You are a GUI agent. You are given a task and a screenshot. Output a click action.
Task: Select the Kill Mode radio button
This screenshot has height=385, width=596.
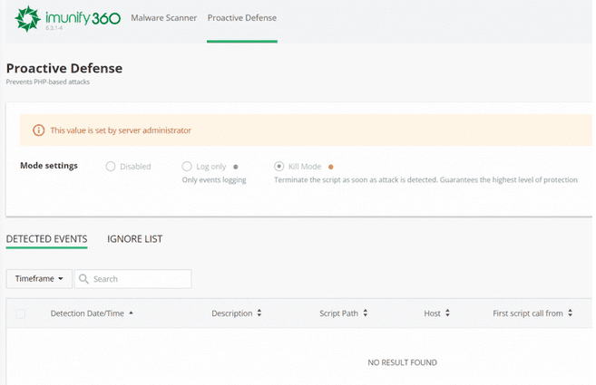(x=279, y=167)
